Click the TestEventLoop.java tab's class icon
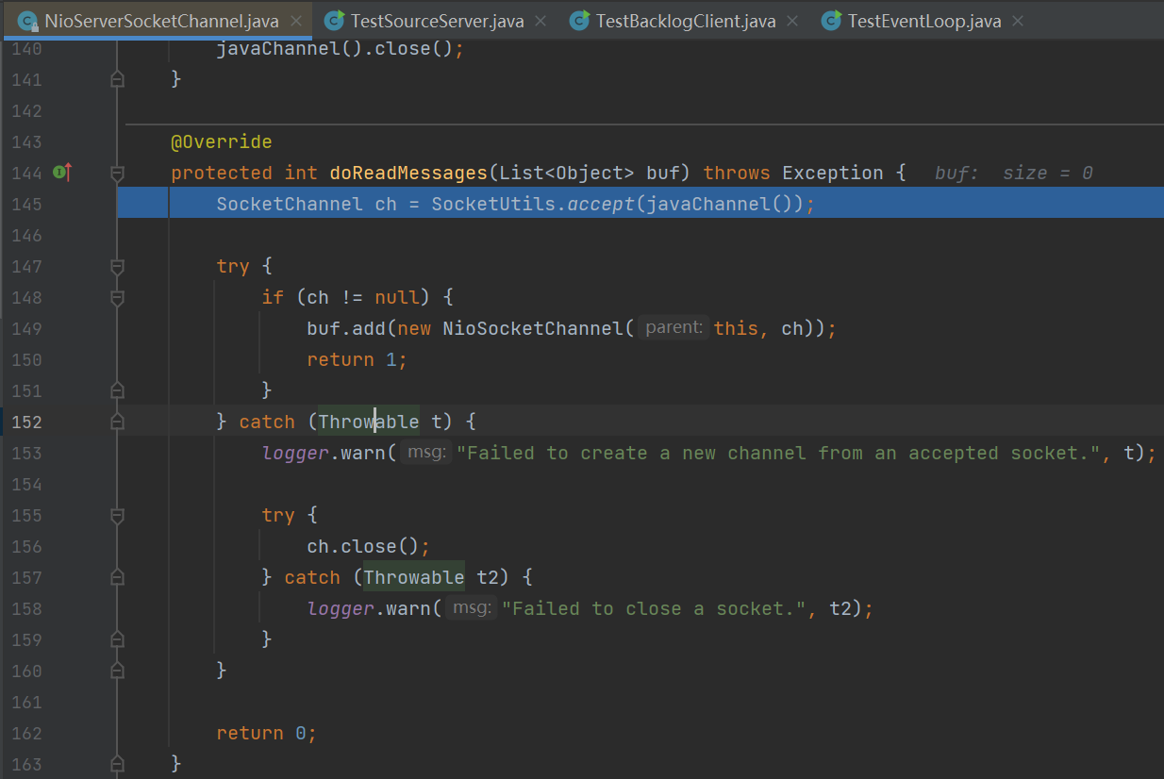The height and width of the screenshot is (779, 1164). pyautogui.click(x=830, y=21)
